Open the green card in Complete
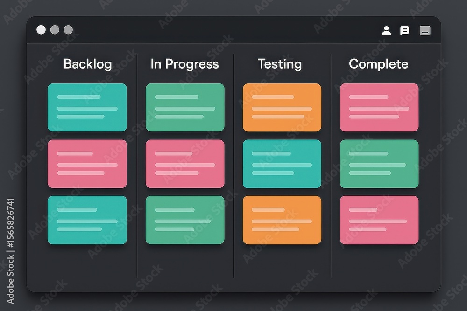Viewport: 467px width, 311px height. [x=379, y=164]
